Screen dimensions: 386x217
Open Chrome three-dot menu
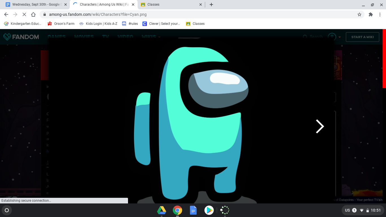(x=380, y=14)
